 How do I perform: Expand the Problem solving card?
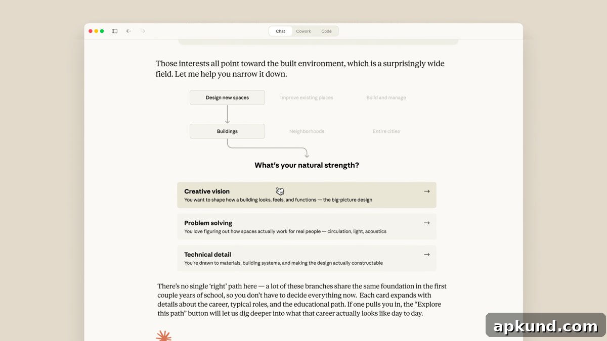[307, 227]
